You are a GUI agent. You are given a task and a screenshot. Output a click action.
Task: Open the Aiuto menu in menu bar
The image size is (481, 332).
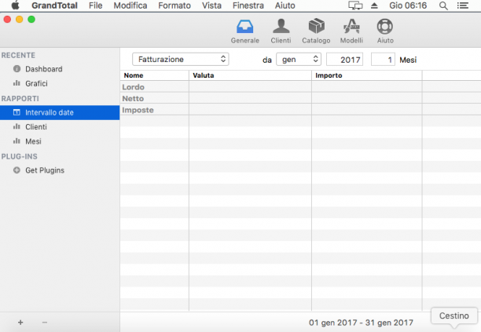point(285,5)
